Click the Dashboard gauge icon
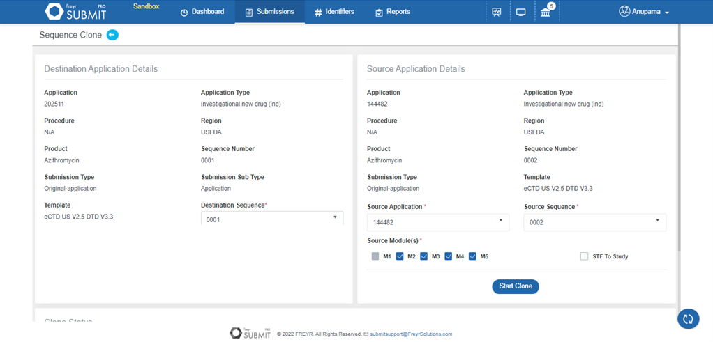Image resolution: width=713 pixels, height=342 pixels. click(184, 13)
